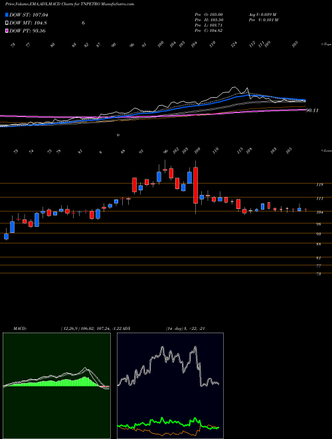Open the green MACD histogram panel
The width and height of the screenshot is (332, 439).
pyautogui.click(x=56, y=386)
